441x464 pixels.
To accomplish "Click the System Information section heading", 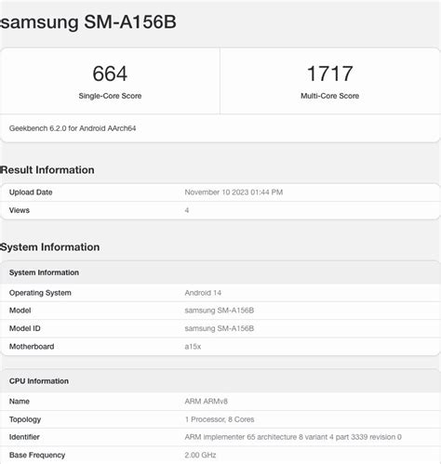I will 50,247.
